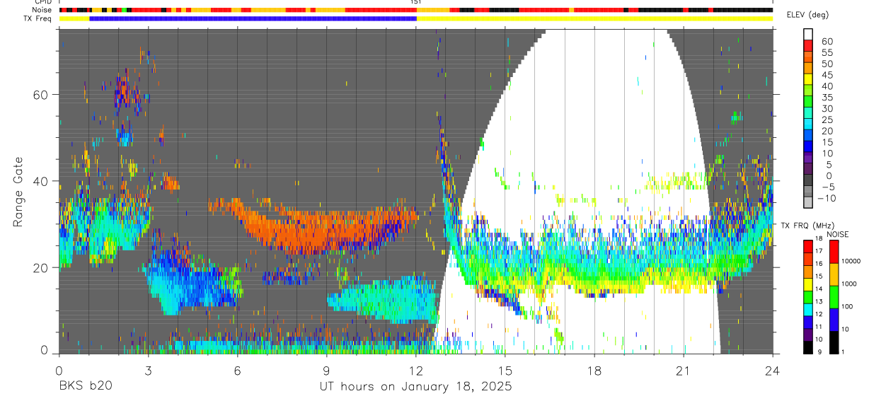Select the black bottom segment of TX FRQ bar
The width and height of the screenshot is (869, 401).
click(x=808, y=347)
